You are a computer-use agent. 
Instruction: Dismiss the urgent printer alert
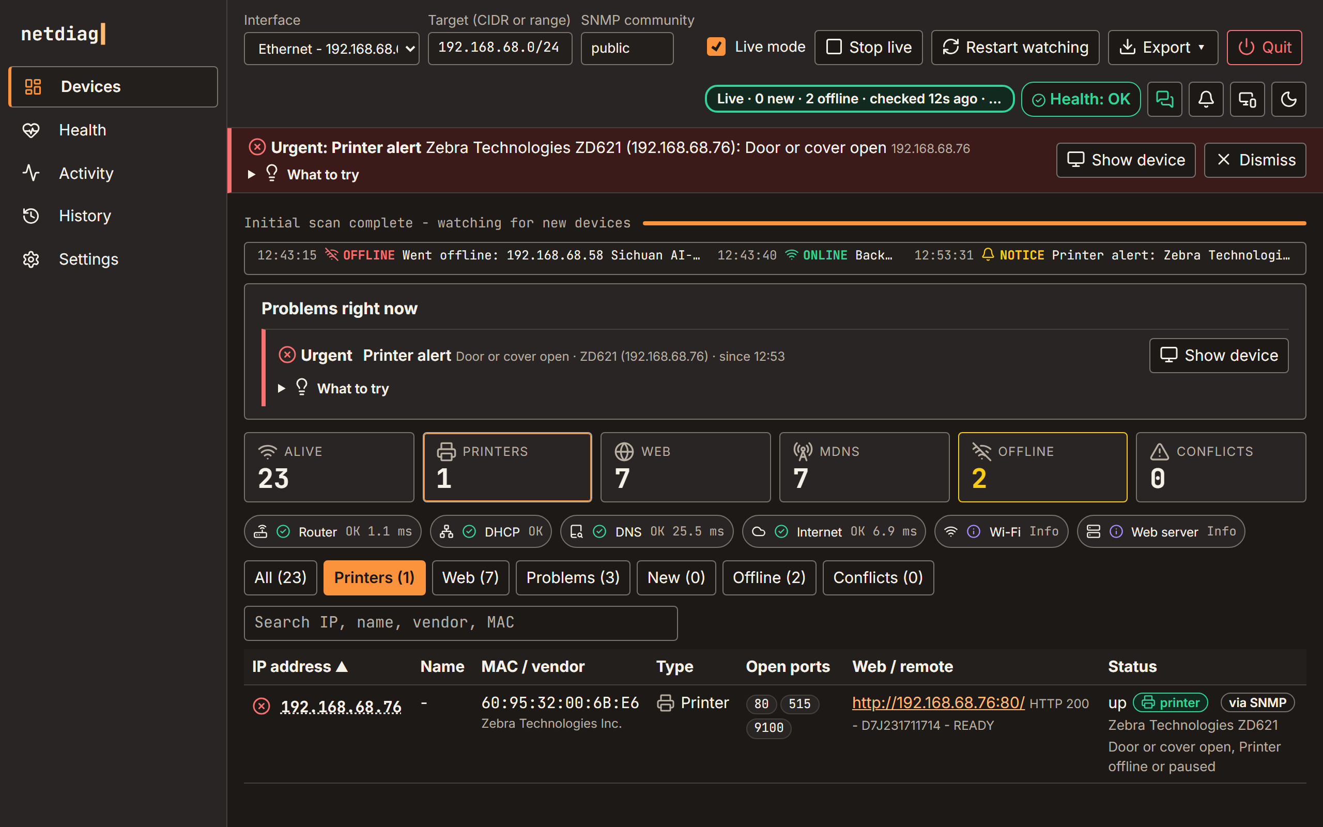pos(1255,160)
